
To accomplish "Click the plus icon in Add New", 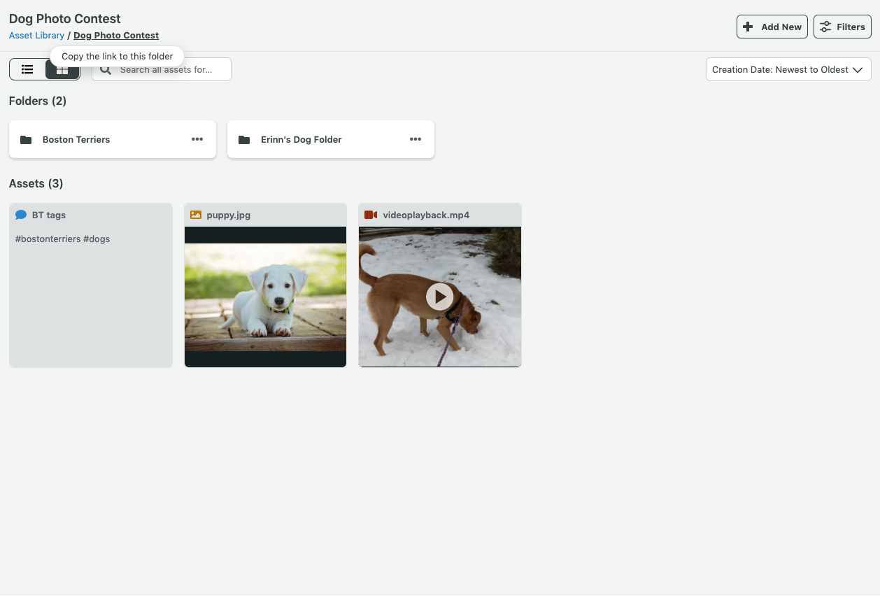I will pos(748,27).
